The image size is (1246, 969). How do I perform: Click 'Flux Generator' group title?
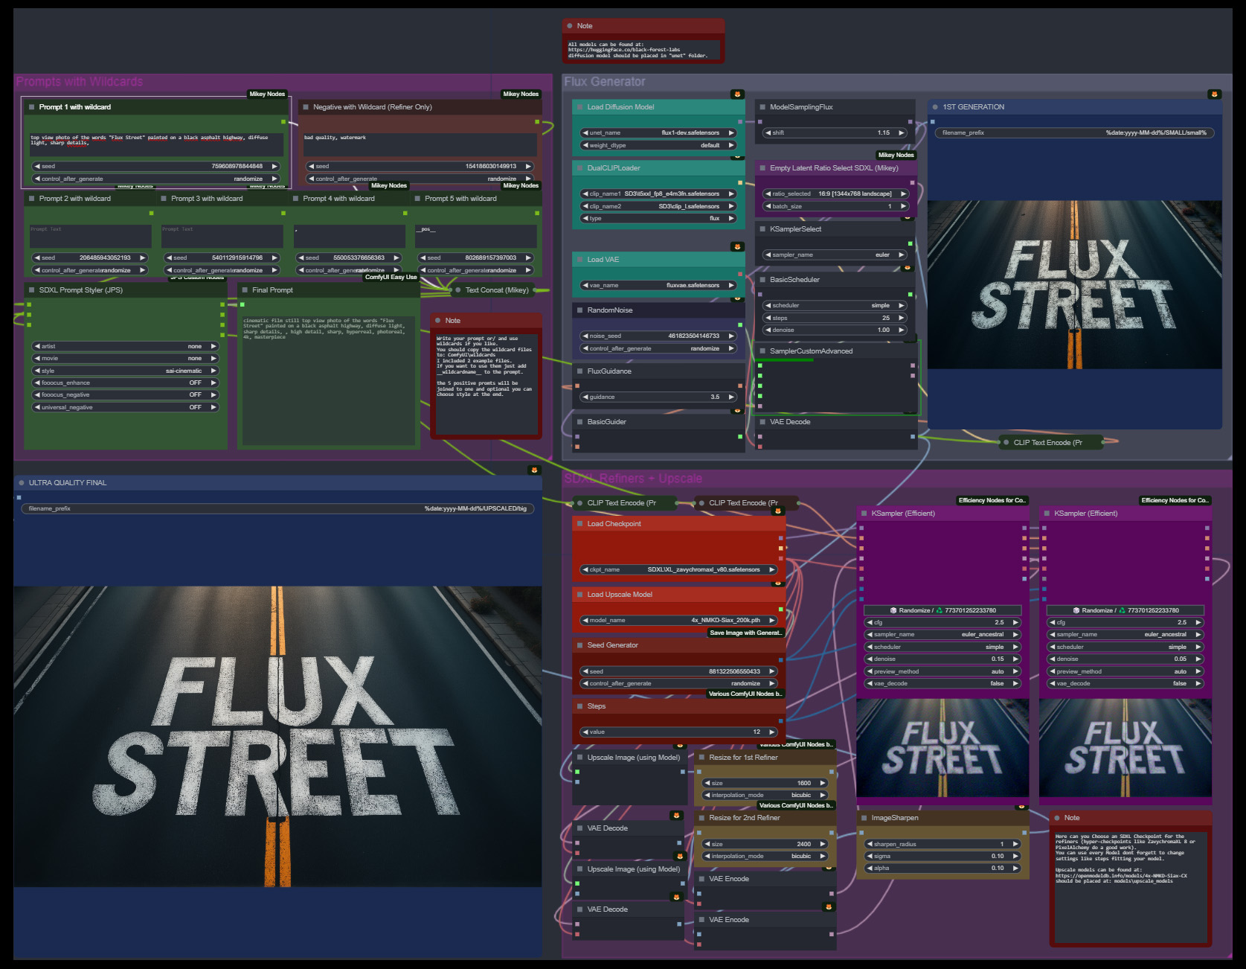[x=605, y=82]
